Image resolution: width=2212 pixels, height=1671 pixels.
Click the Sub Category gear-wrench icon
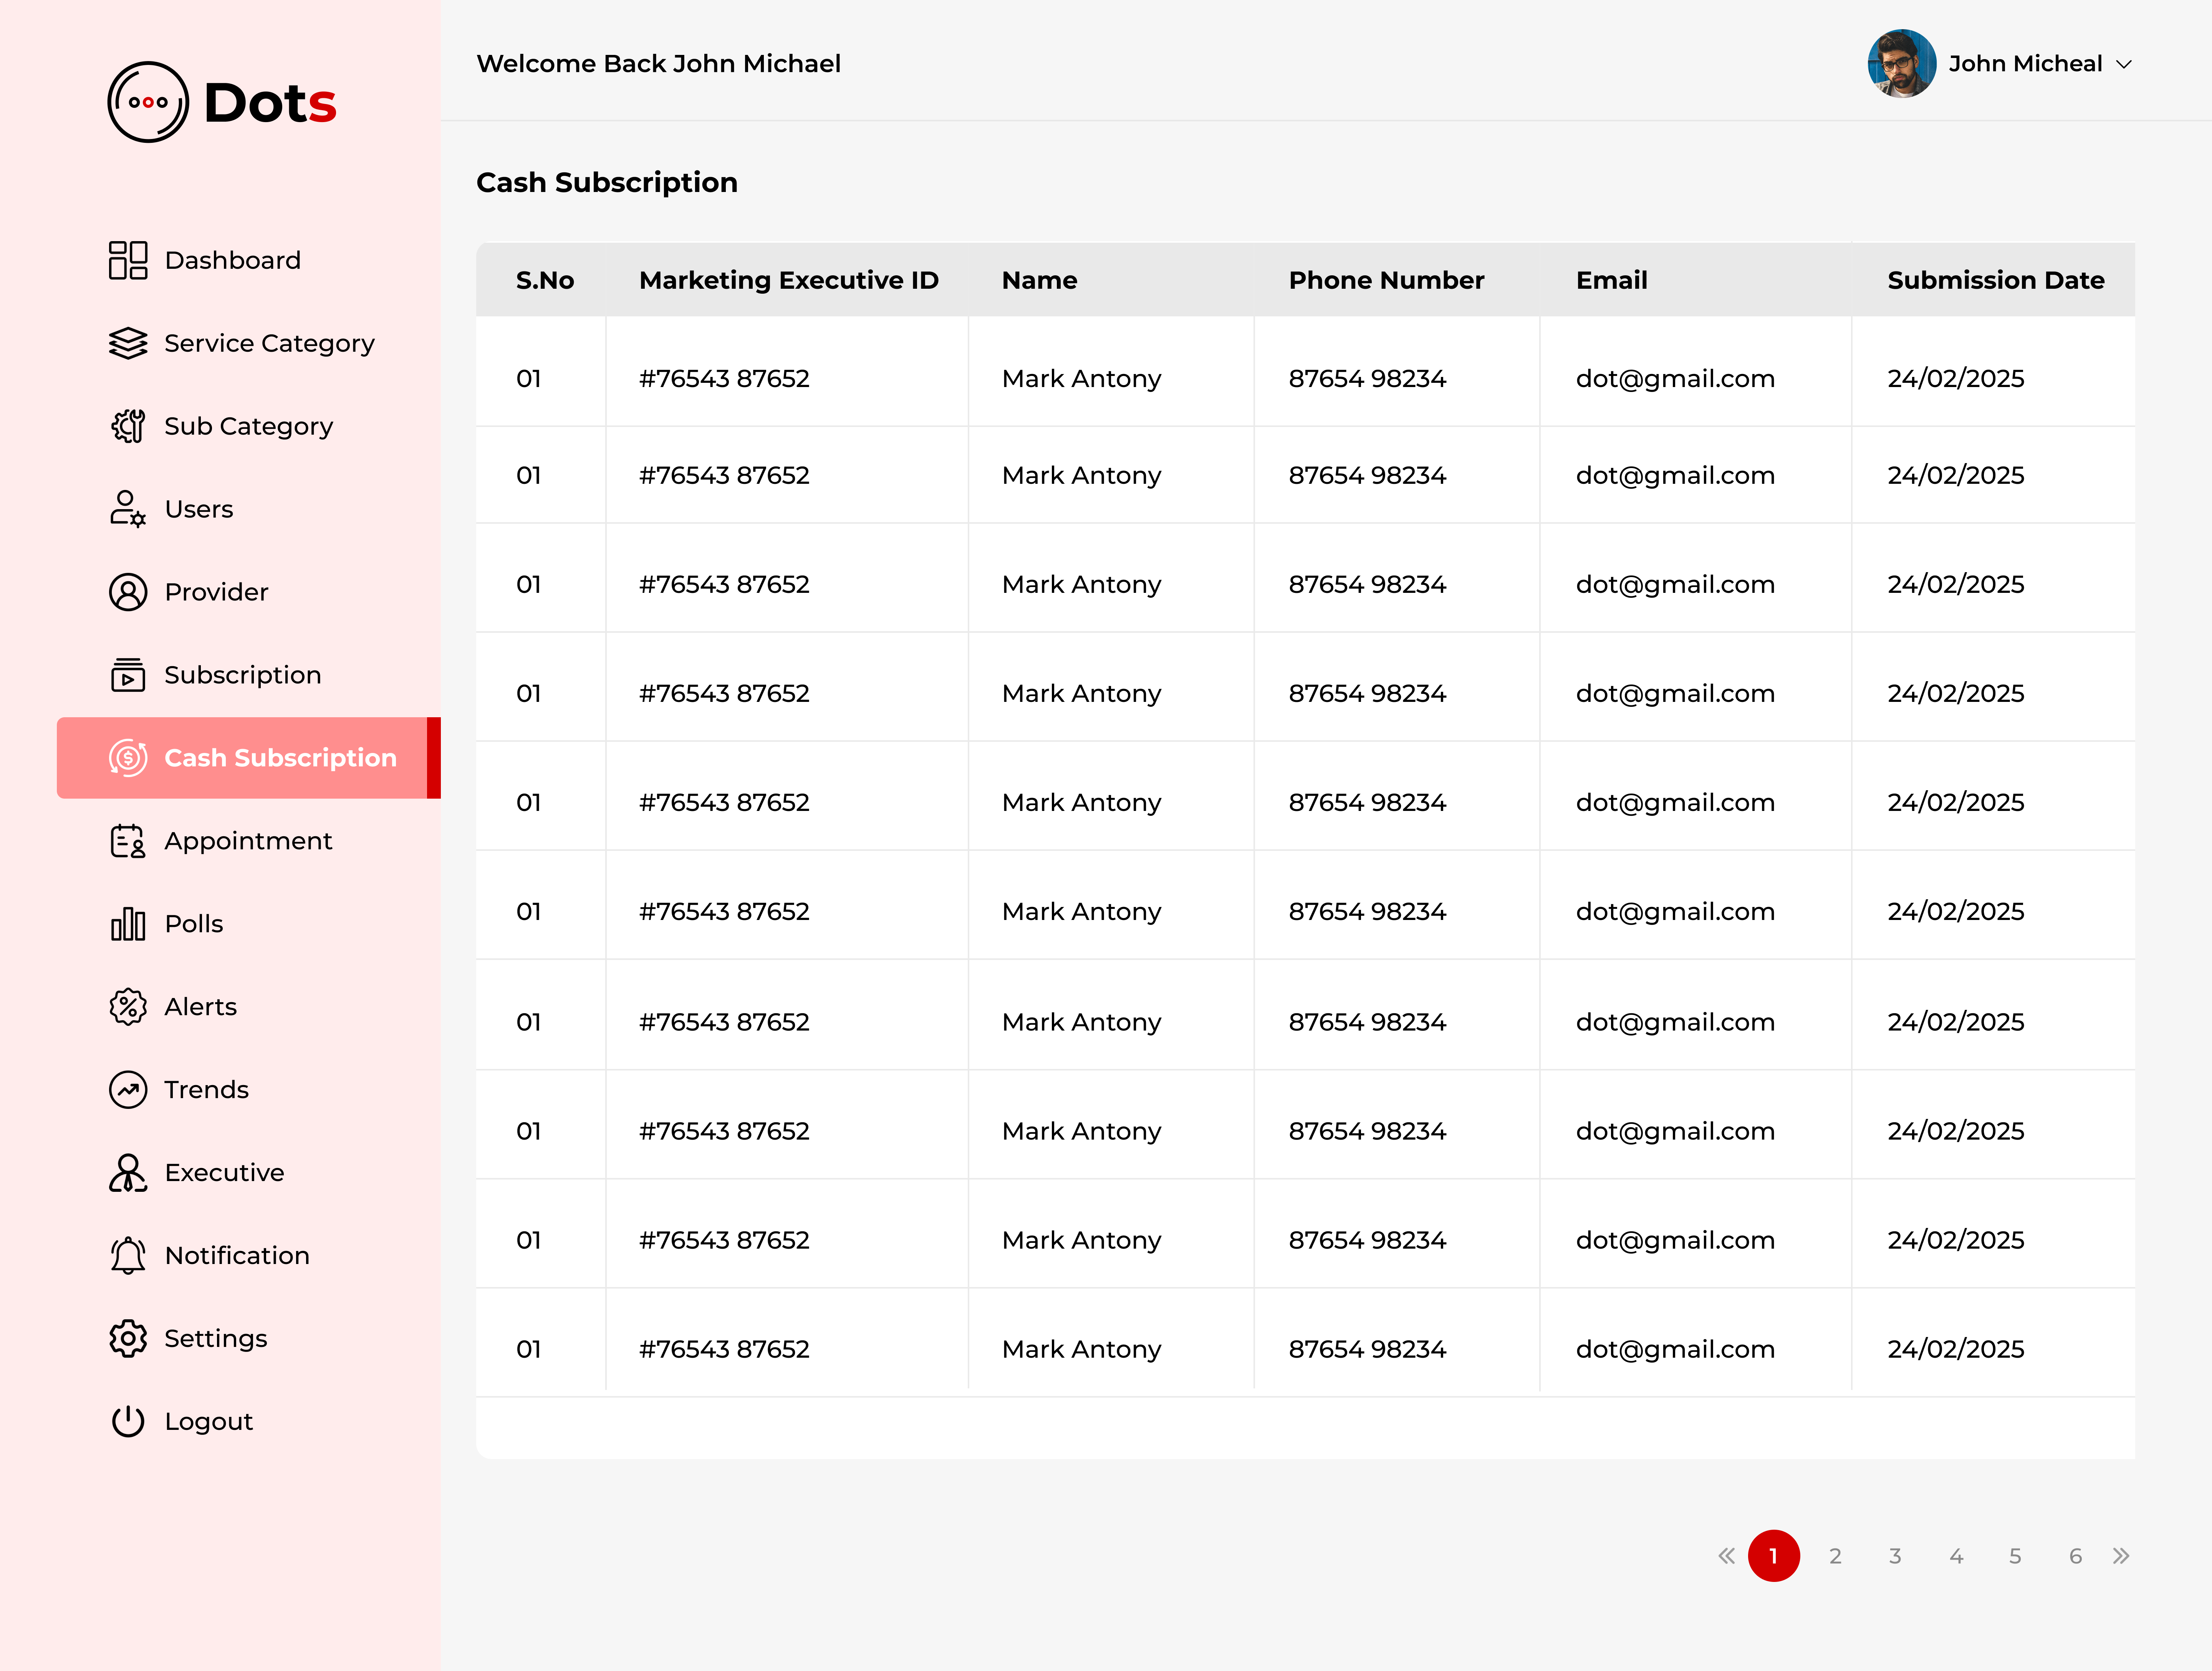(x=128, y=426)
